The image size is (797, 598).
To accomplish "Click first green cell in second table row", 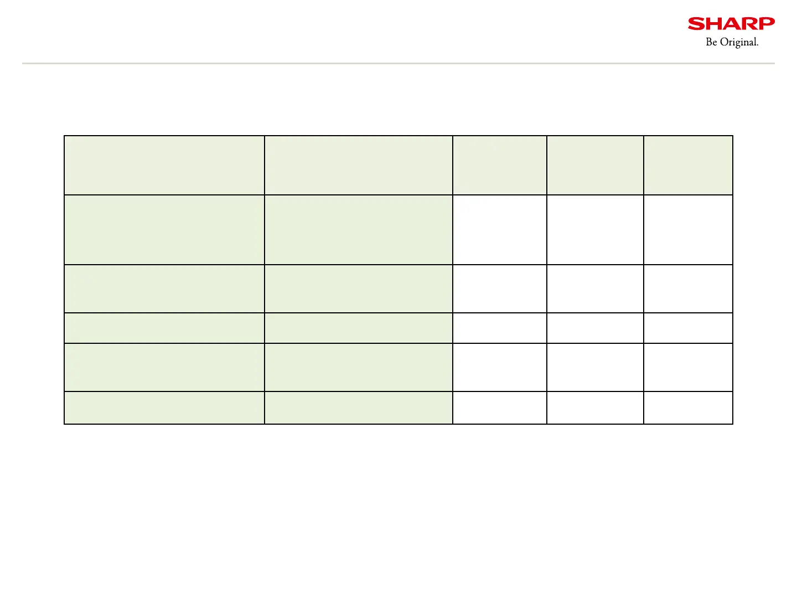I will [164, 230].
